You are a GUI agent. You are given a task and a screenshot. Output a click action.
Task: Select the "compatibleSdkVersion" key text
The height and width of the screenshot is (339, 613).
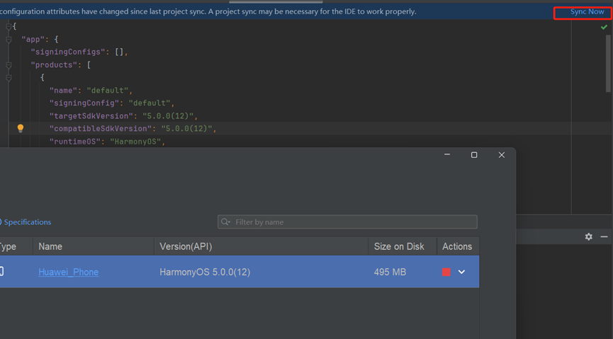point(100,129)
